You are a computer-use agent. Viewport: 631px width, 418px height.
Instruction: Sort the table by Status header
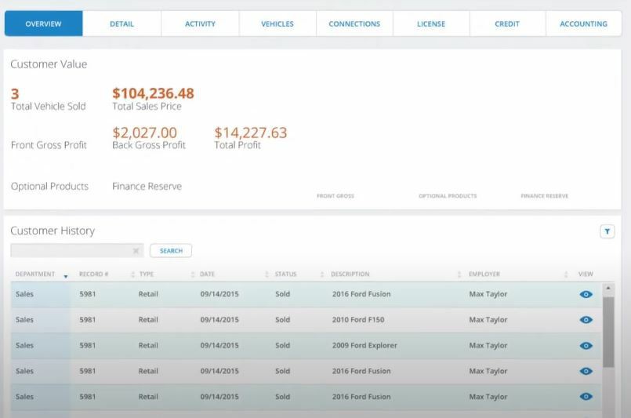[x=286, y=274]
